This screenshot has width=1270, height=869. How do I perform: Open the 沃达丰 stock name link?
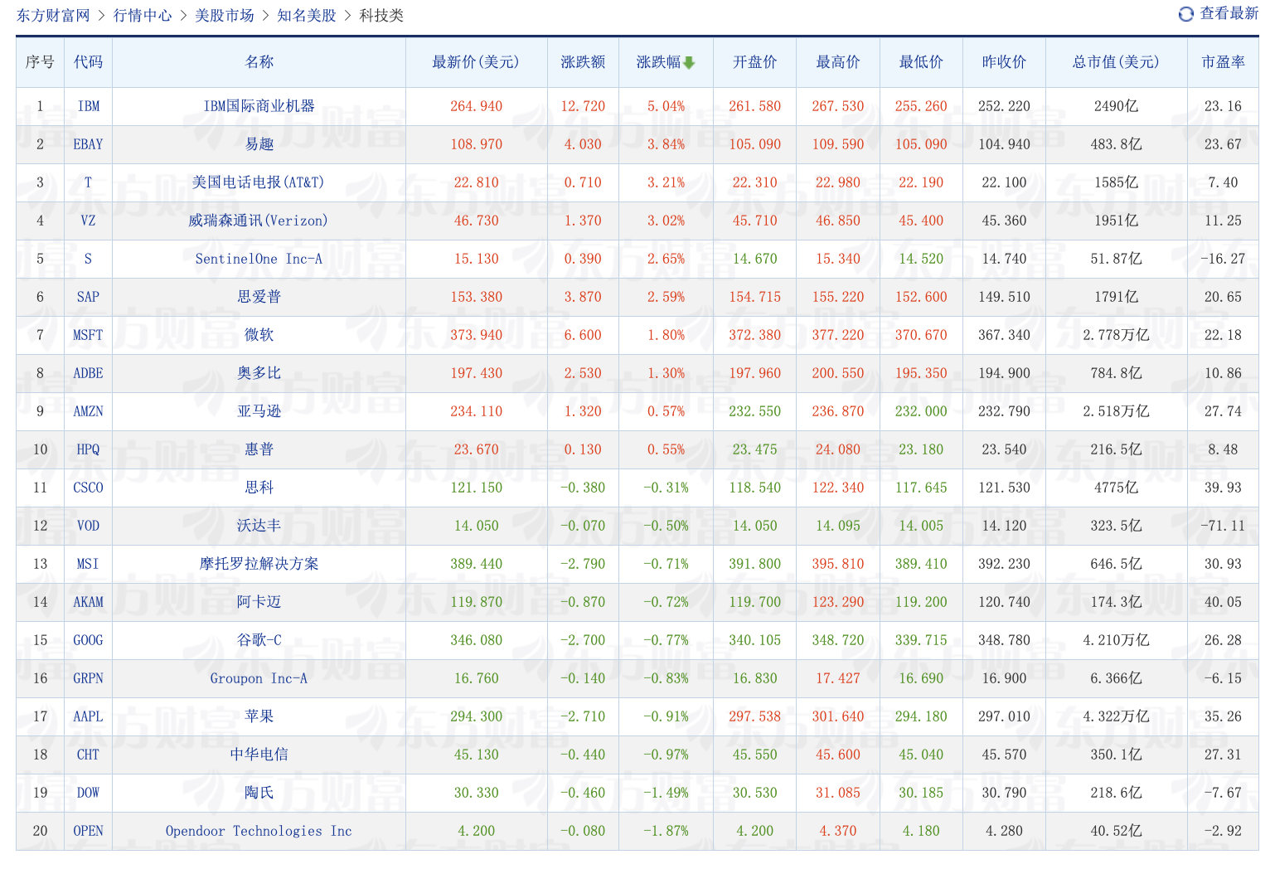(x=259, y=526)
